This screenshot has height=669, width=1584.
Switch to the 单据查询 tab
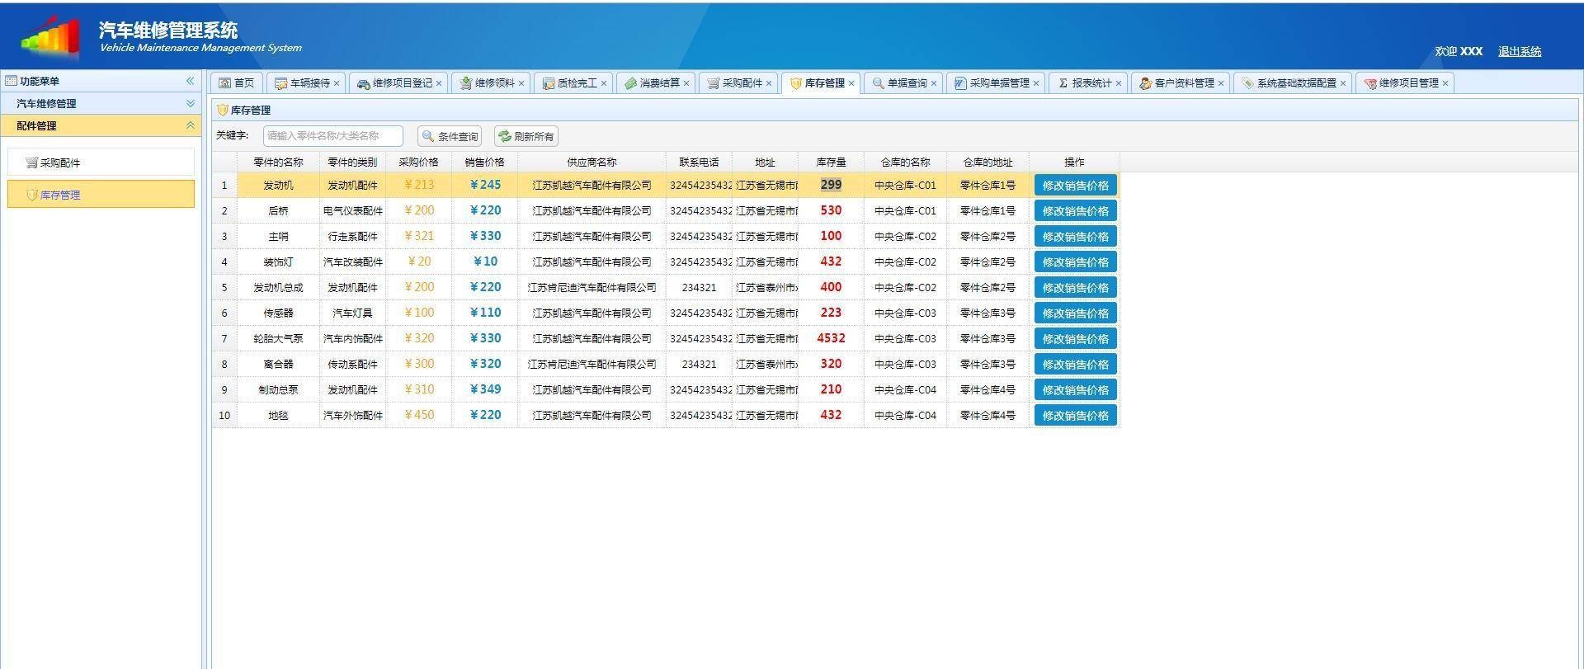pyautogui.click(x=903, y=83)
